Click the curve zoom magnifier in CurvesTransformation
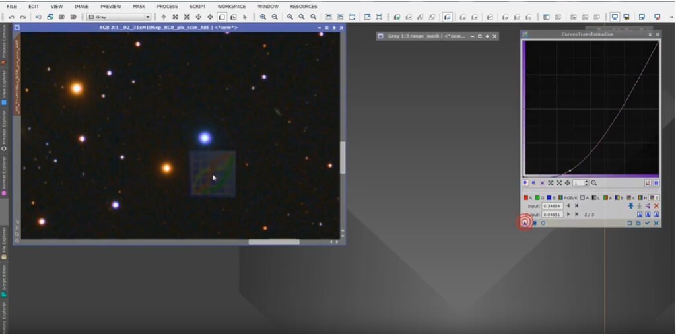 tap(594, 183)
